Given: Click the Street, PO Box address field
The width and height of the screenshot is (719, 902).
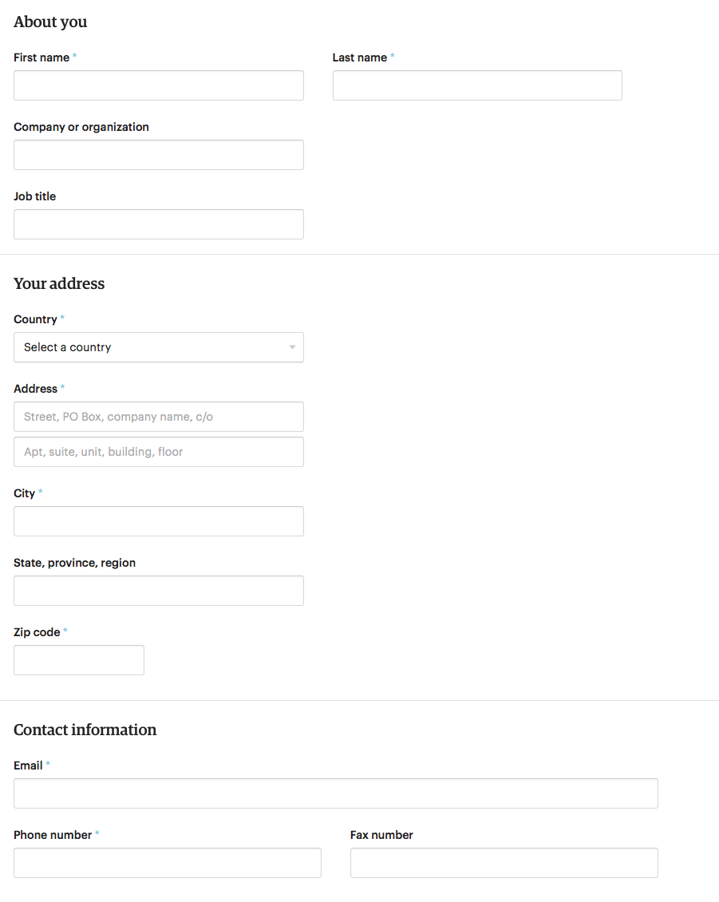Looking at the screenshot, I should pyautogui.click(x=159, y=417).
